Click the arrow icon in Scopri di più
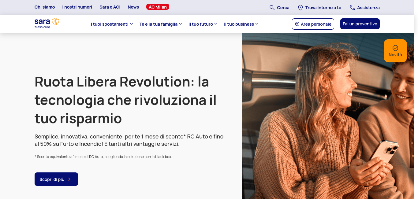 69,179
